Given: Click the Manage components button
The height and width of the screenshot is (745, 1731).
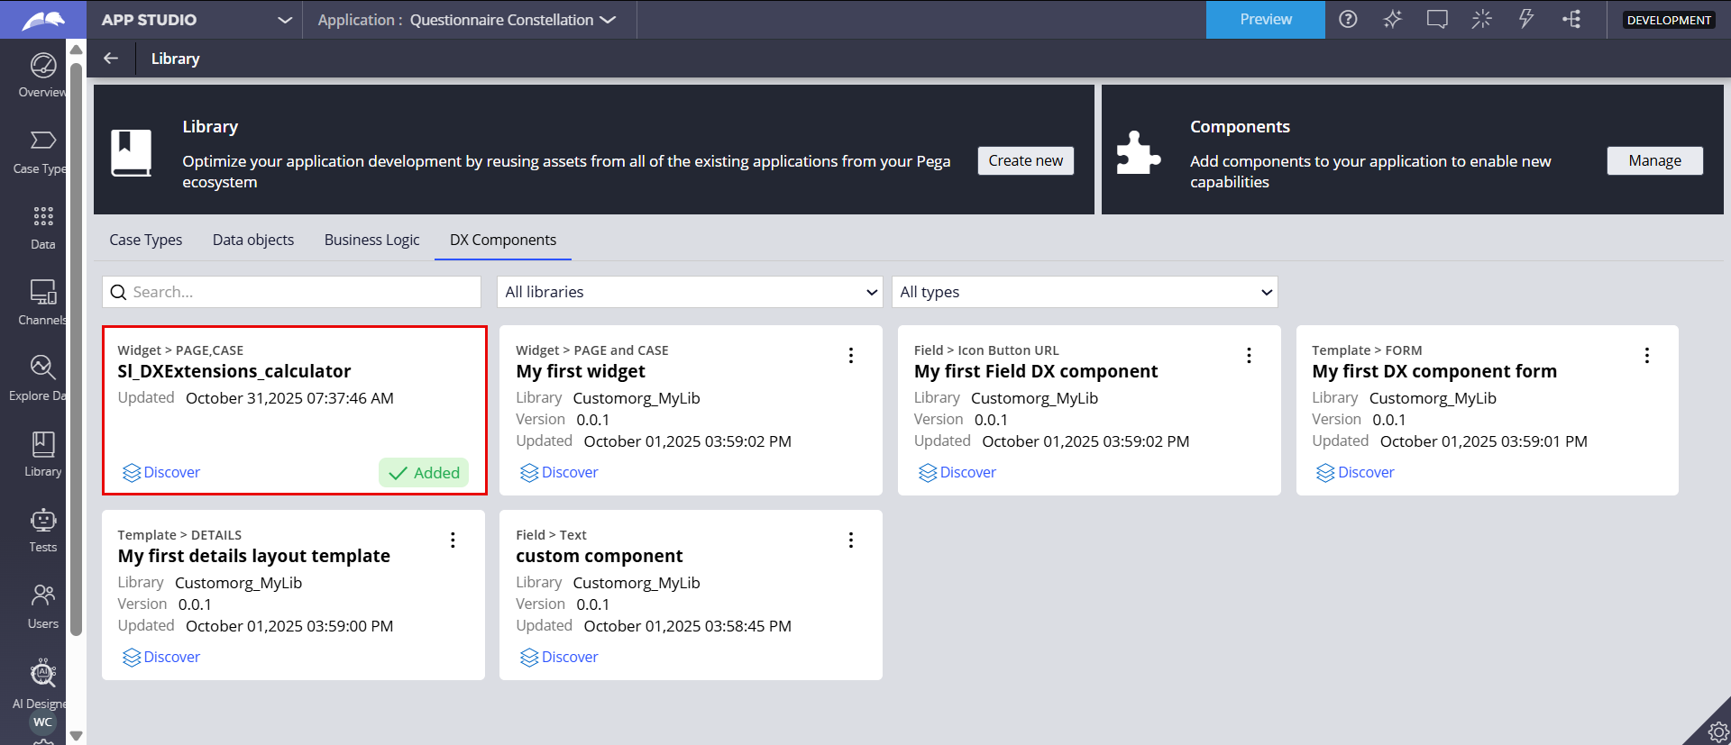Looking at the screenshot, I should click(x=1654, y=160).
